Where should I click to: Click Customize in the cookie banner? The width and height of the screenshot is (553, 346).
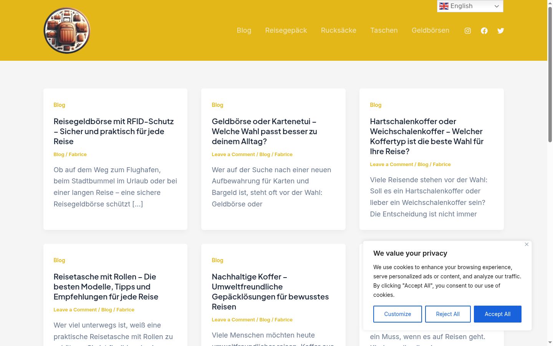[x=397, y=314]
